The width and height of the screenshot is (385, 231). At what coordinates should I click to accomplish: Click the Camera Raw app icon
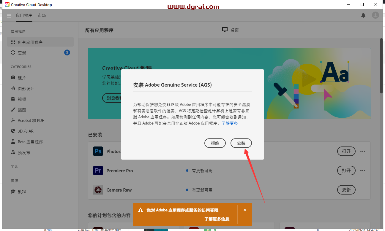tap(98, 190)
